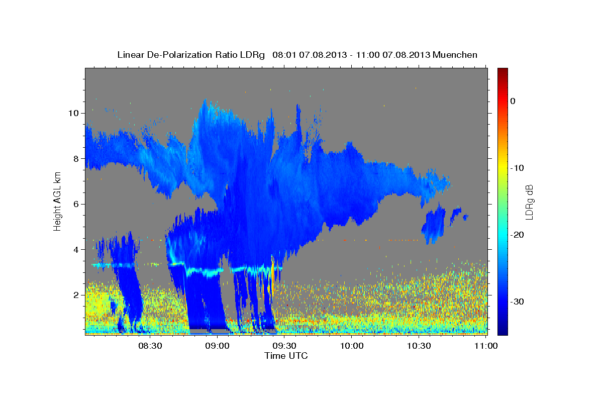Click the isolated small cloud patch near 10:35
Screen dimensions: 603x402
(433, 225)
